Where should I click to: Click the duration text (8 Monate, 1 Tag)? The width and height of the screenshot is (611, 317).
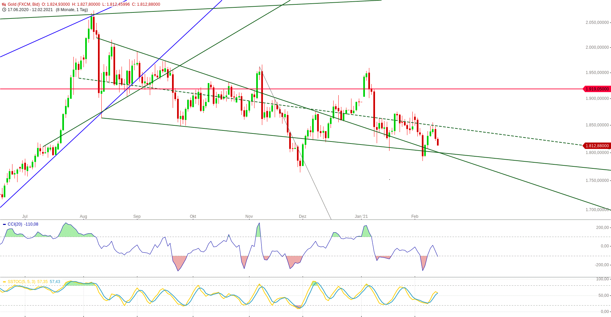click(72, 9)
